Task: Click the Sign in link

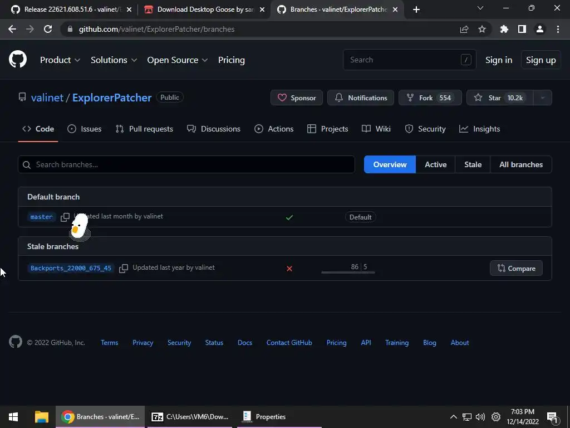Action: pyautogui.click(x=499, y=60)
